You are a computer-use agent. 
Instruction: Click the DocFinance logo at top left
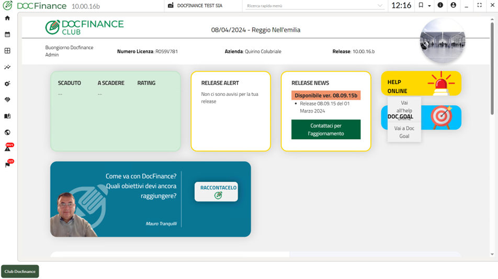tap(35, 6)
